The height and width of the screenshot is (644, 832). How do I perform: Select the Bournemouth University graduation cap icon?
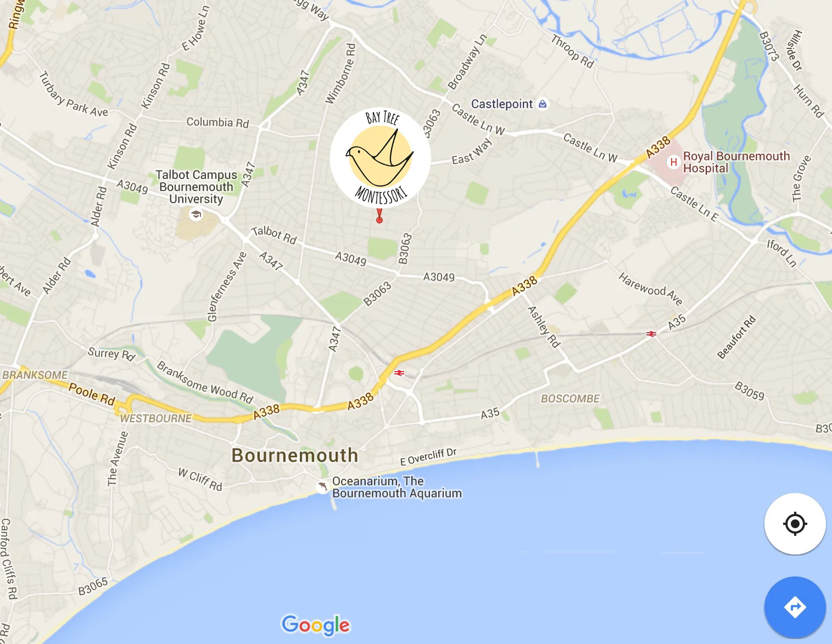coord(196,215)
